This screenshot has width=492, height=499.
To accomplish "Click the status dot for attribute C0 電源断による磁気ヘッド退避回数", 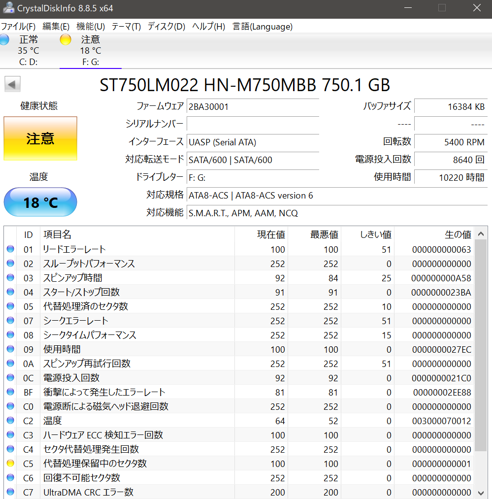I will tap(10, 406).
